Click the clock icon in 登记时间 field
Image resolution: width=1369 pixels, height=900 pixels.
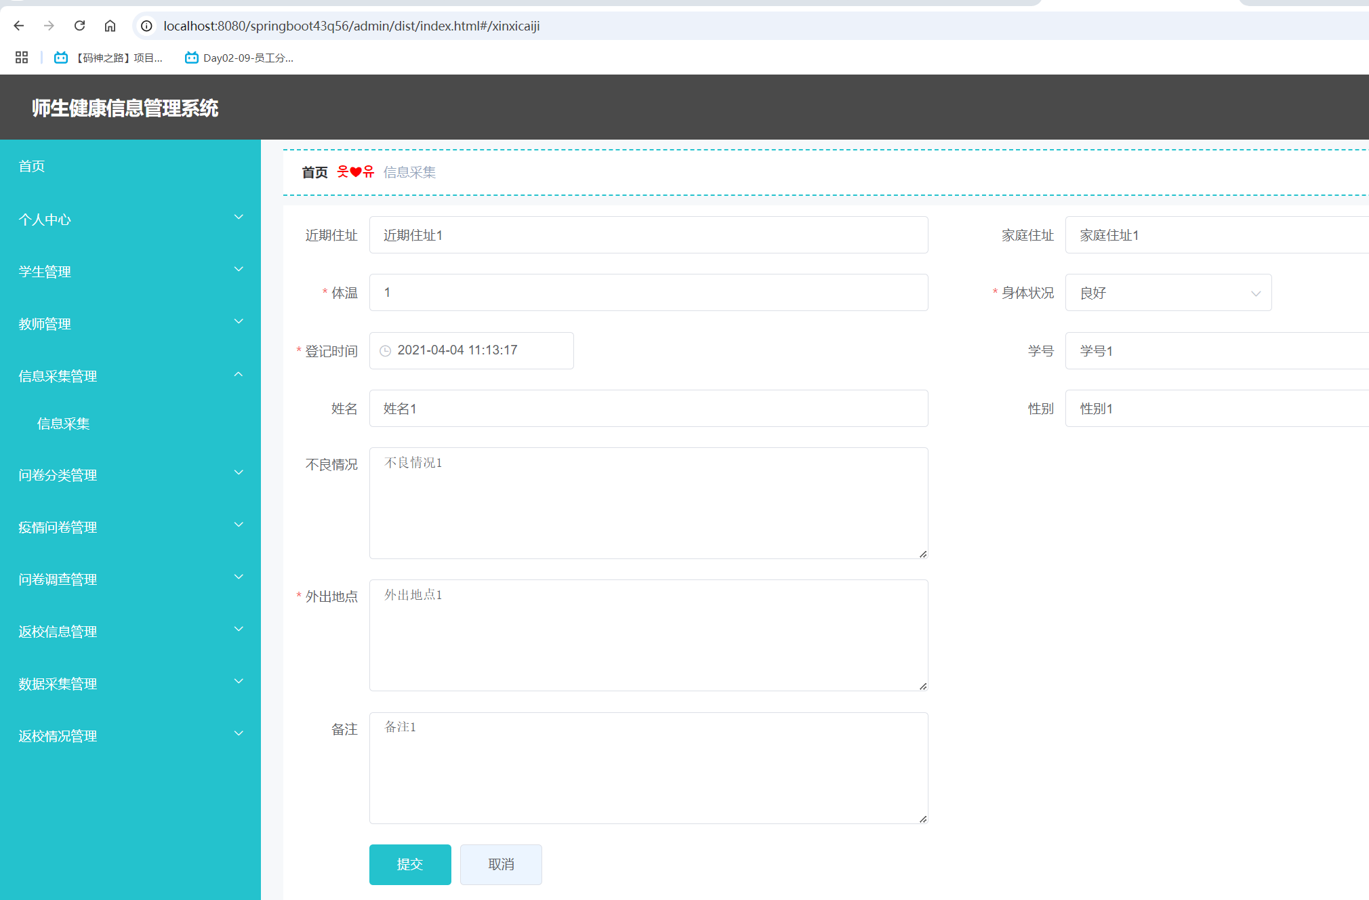pyautogui.click(x=386, y=350)
